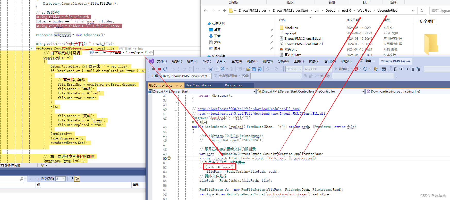Restart the debug session icon

coord(165,69)
